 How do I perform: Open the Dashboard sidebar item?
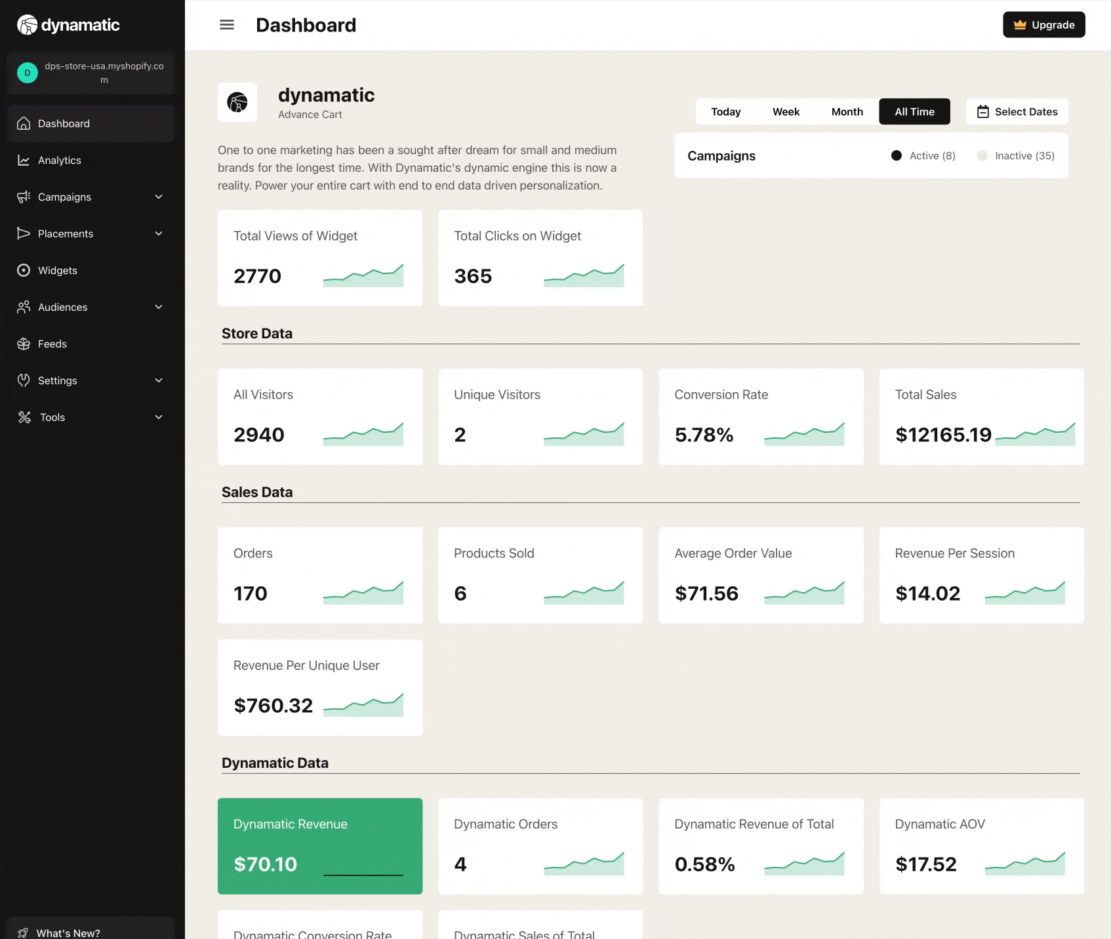tap(91, 123)
